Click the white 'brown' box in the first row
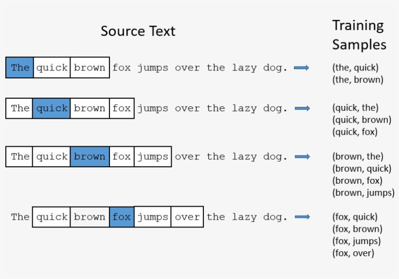 [90, 68]
